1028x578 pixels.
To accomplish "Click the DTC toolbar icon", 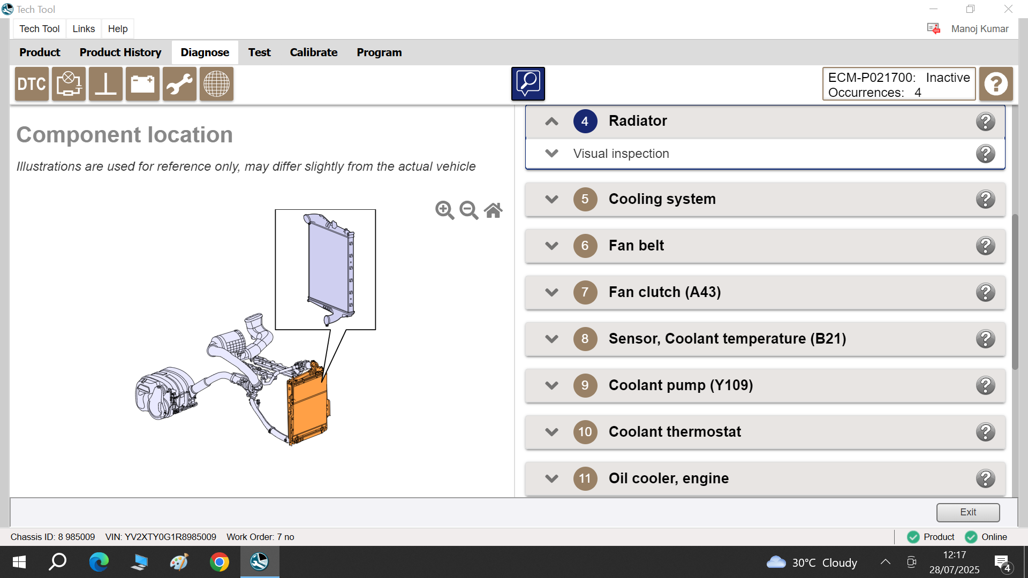I will (x=32, y=84).
